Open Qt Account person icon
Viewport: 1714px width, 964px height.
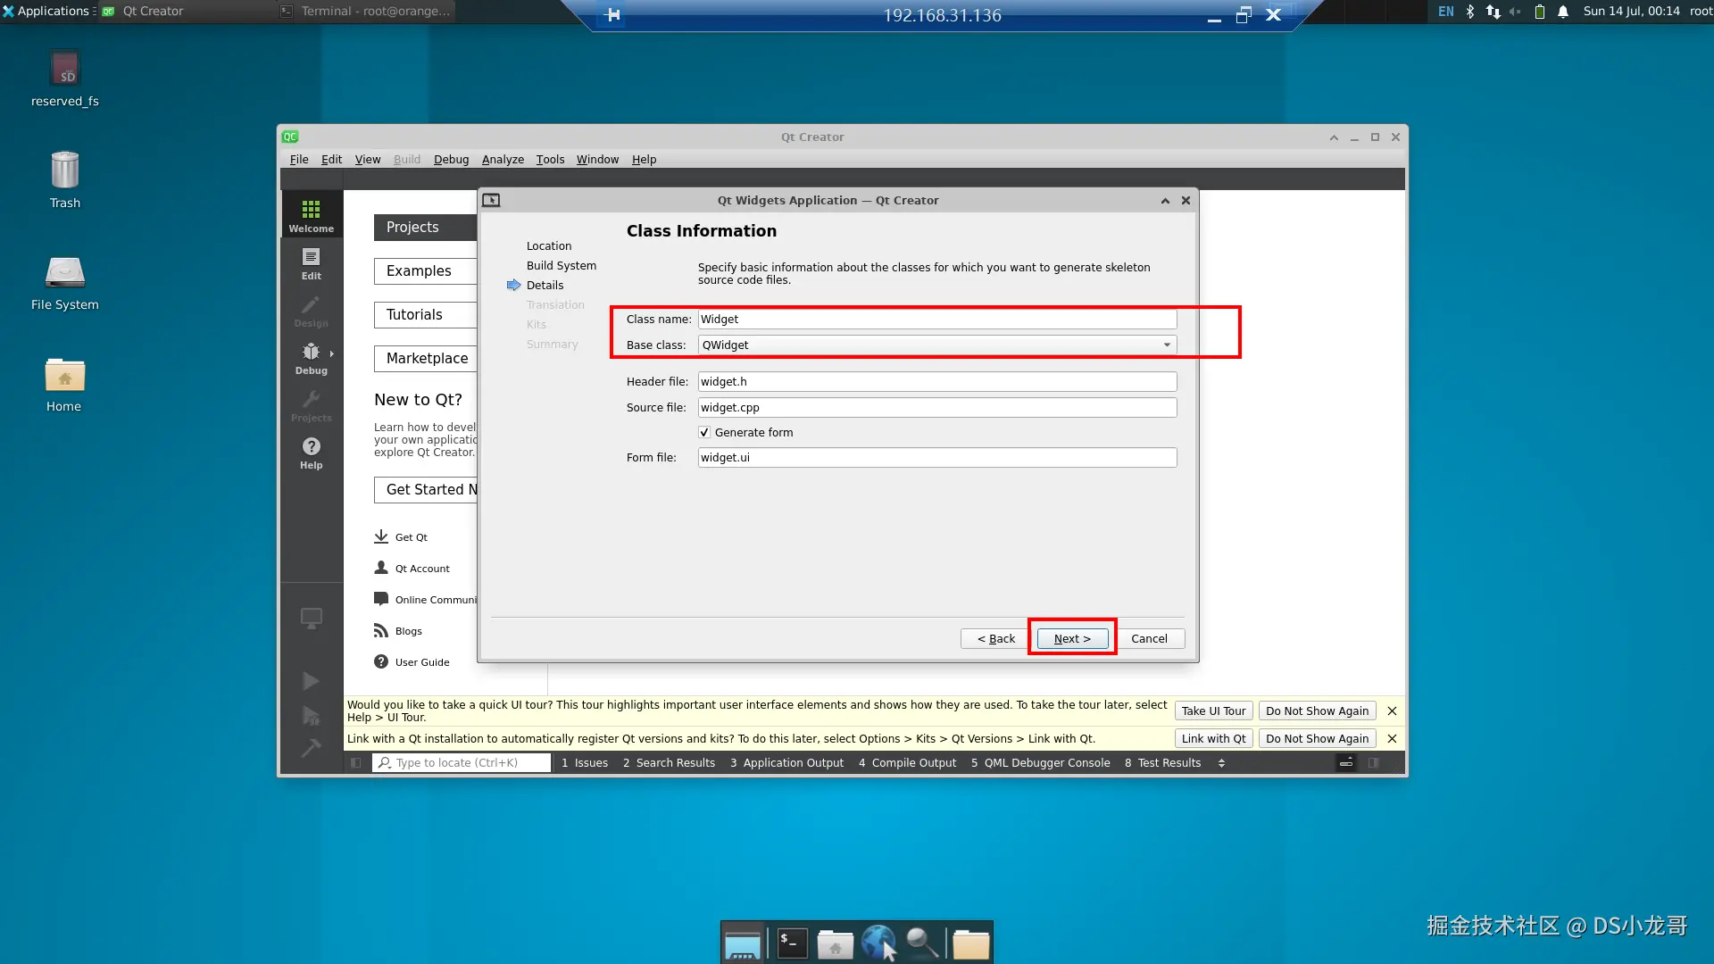[381, 568]
